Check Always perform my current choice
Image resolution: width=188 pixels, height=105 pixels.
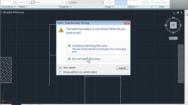(x=60, y=72)
